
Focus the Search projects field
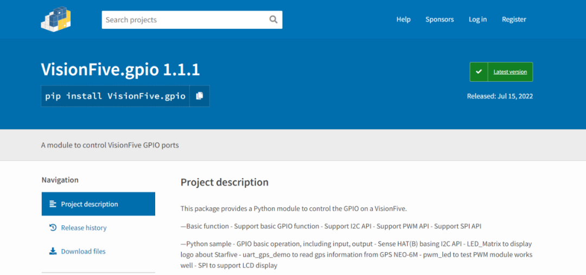click(184, 19)
